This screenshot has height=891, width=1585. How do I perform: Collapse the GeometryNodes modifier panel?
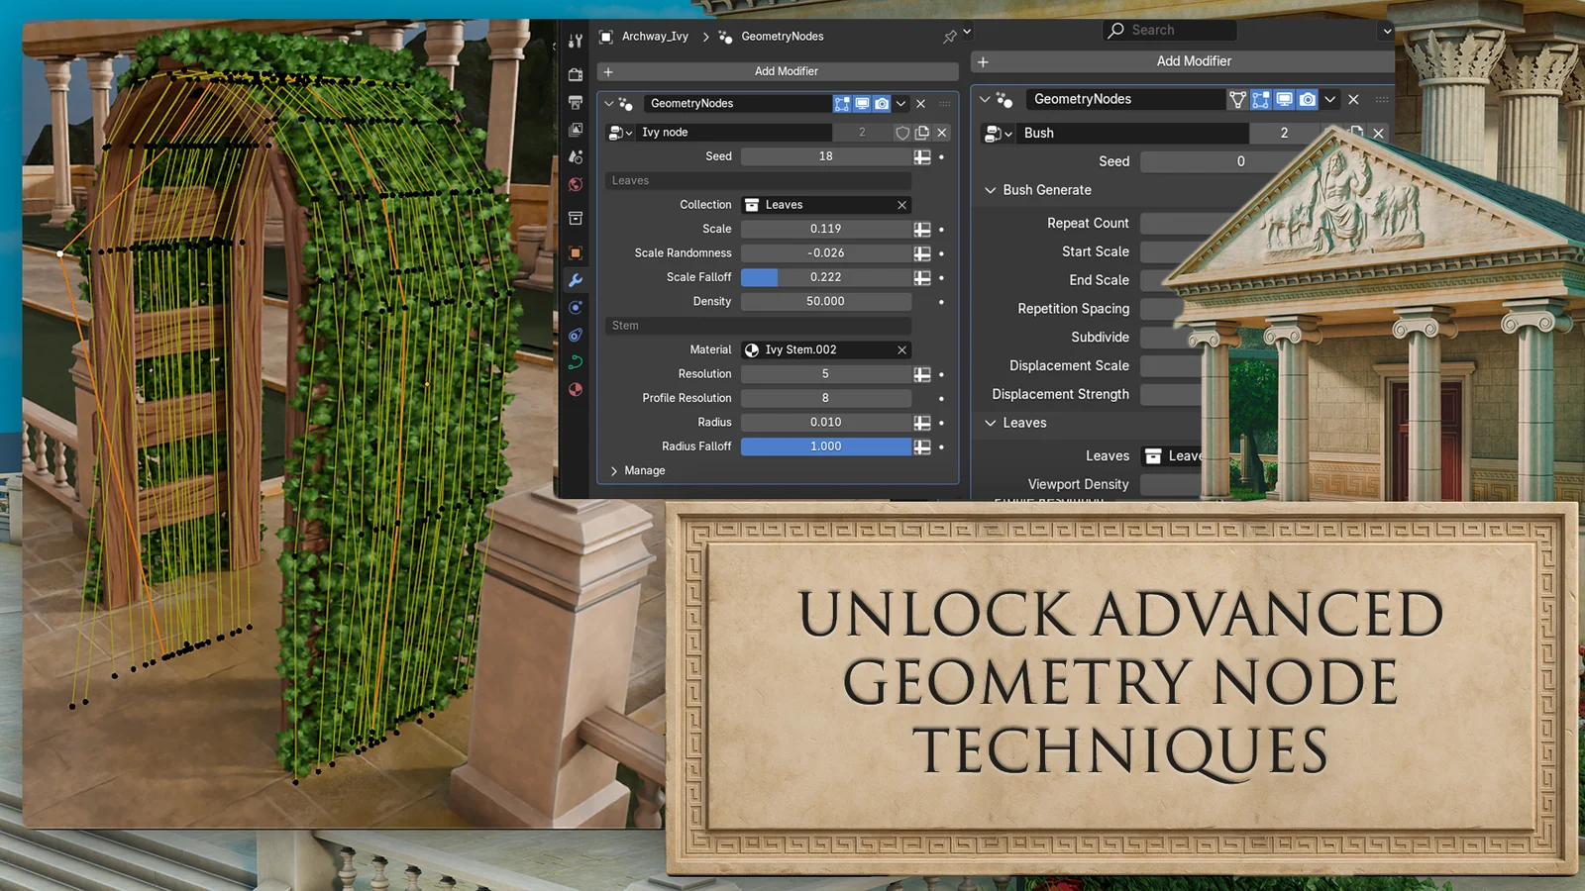click(x=607, y=103)
